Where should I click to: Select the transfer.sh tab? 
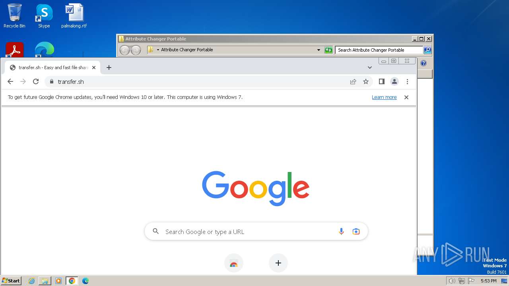click(x=52, y=68)
